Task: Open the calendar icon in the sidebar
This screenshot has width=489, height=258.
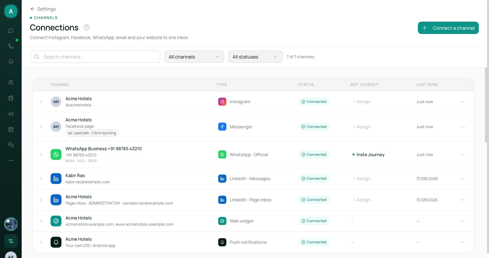Action: tap(11, 129)
